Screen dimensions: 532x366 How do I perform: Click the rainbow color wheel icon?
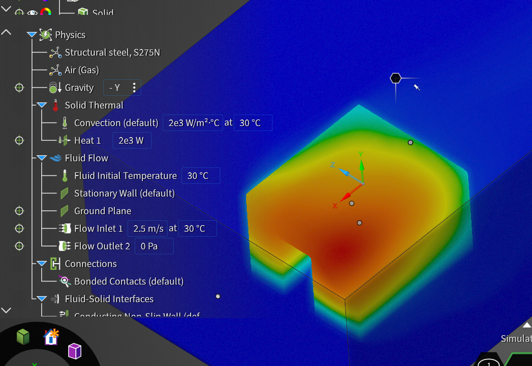[46, 12]
